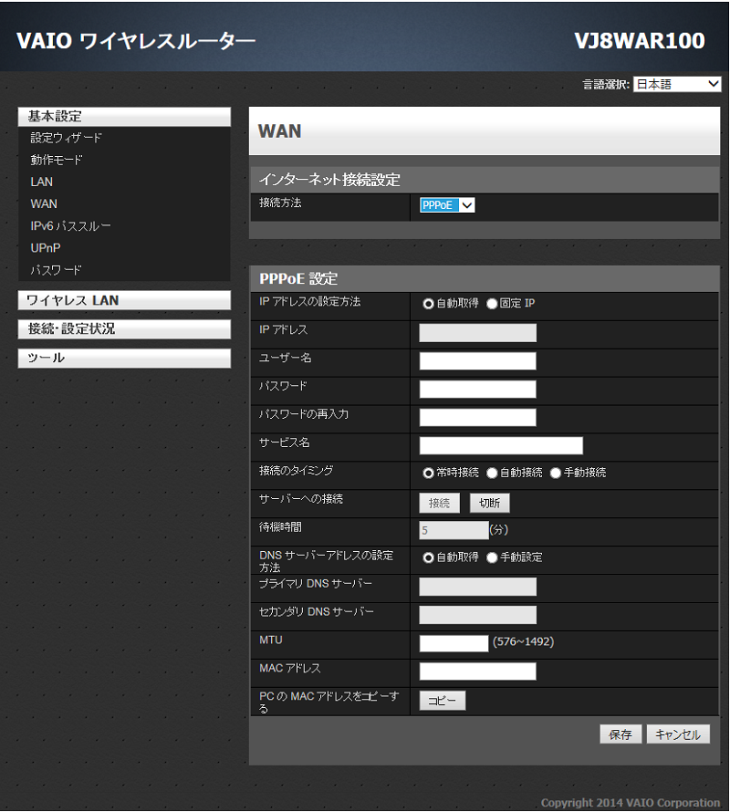Viewport: 730px width, 812px height.
Task: Choose 自動接続 connection timing
Action: point(492,473)
